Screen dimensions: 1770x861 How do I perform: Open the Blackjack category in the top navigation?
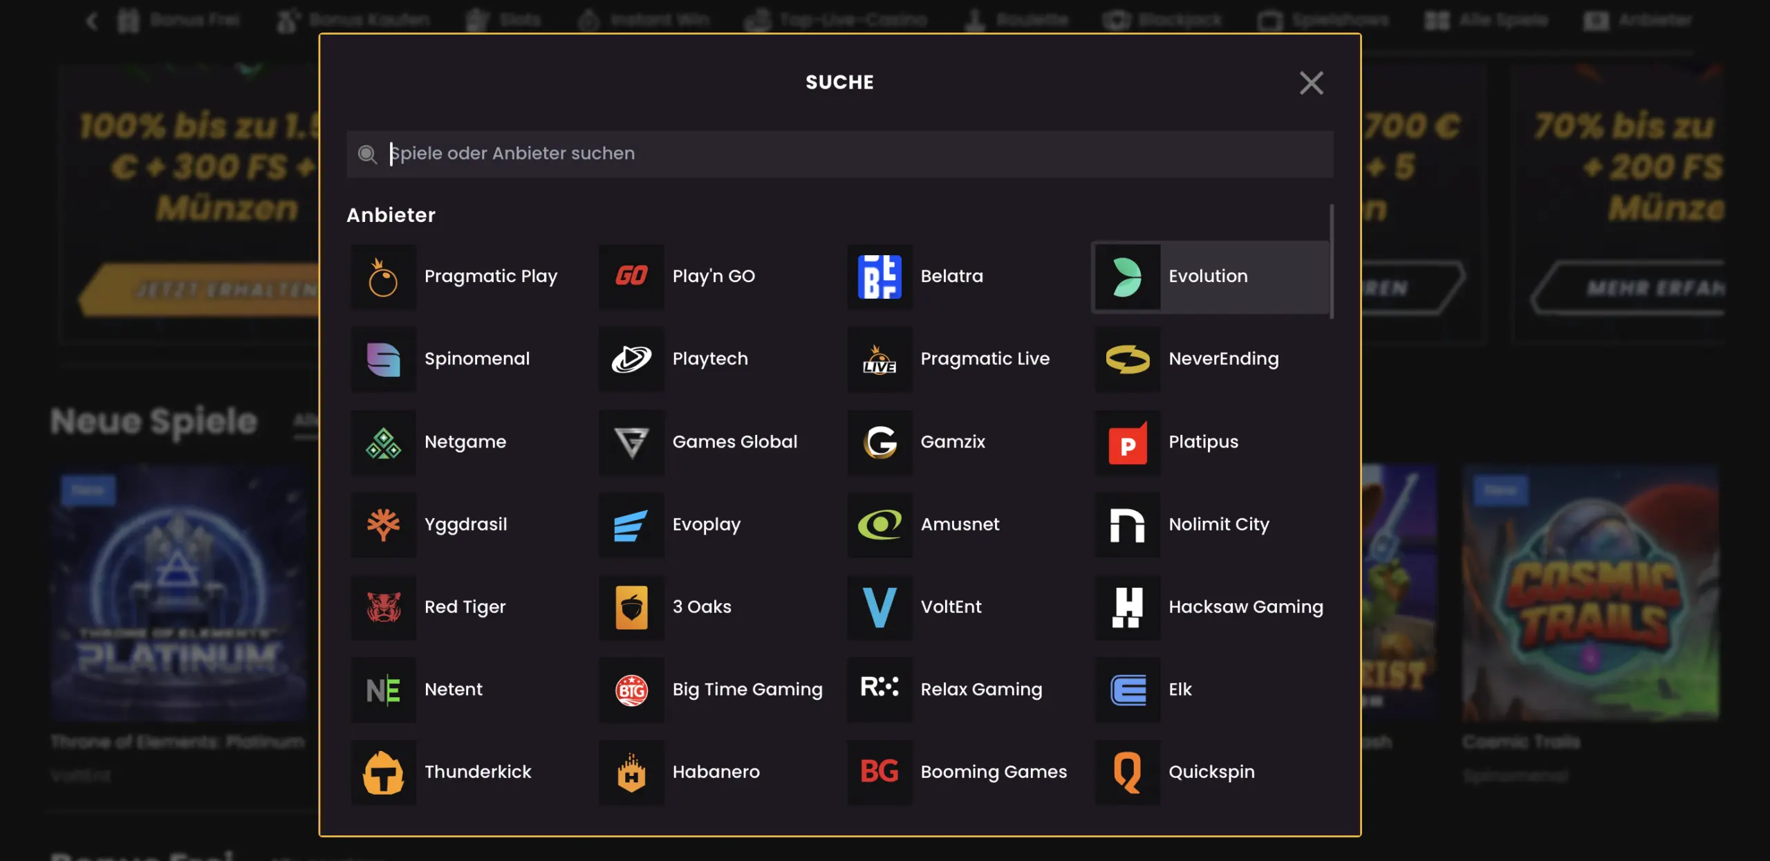[x=1162, y=20]
